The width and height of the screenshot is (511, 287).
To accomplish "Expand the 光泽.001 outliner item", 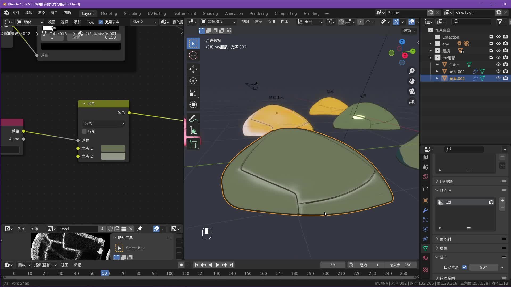I will pyautogui.click(x=437, y=71).
